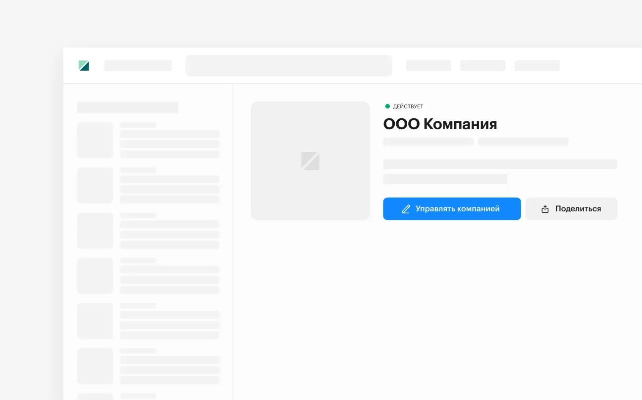This screenshot has width=642, height=400.
Task: Select the second sidebar entry square icon
Action: point(95,185)
